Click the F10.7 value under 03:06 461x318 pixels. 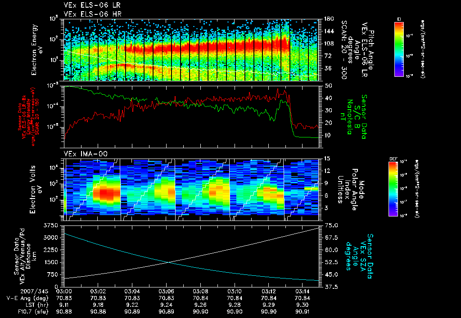pos(167,312)
